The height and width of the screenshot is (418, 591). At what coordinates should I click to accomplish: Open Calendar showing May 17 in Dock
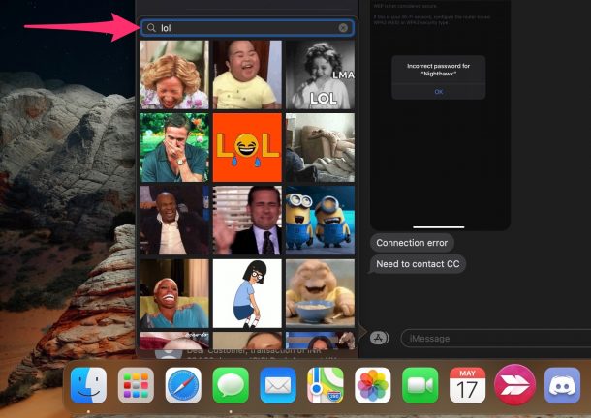(467, 385)
